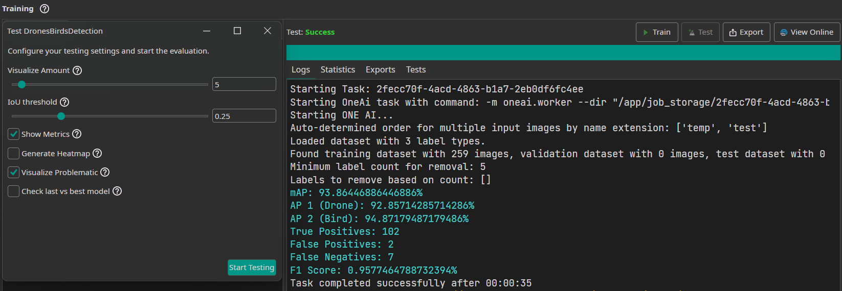
Task: Click help icon next to Training title
Action: 45,9
